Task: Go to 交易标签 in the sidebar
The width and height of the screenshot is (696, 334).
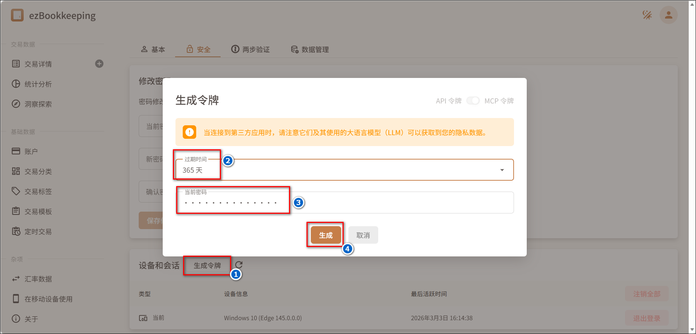Action: click(x=38, y=192)
